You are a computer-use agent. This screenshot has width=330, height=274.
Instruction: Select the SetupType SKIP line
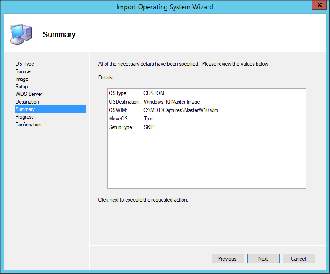149,127
